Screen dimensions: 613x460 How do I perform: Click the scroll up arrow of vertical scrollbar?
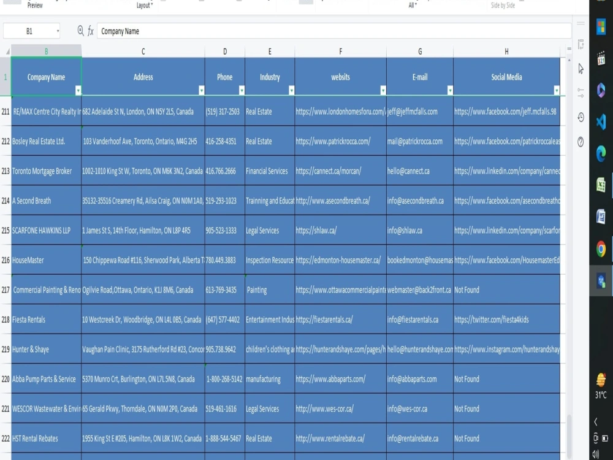coord(569,60)
